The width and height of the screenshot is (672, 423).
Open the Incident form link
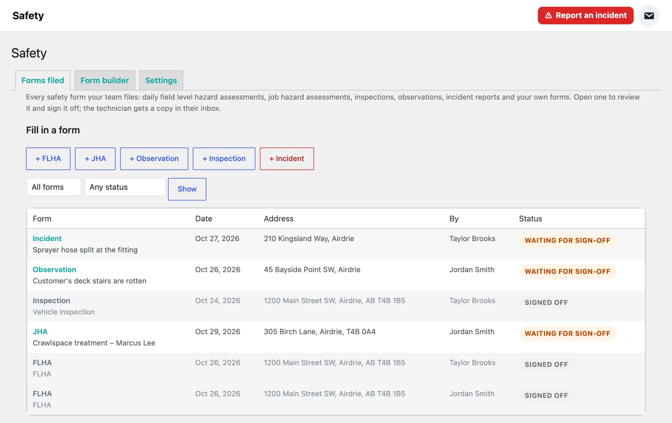tap(47, 239)
